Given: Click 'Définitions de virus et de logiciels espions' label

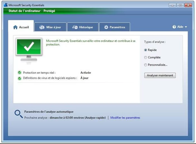Looking at the screenshot, I should coord(50,78).
